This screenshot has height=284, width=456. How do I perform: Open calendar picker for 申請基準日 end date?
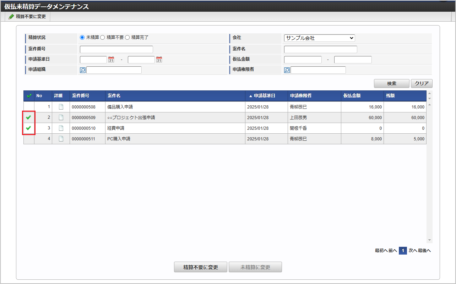point(159,60)
